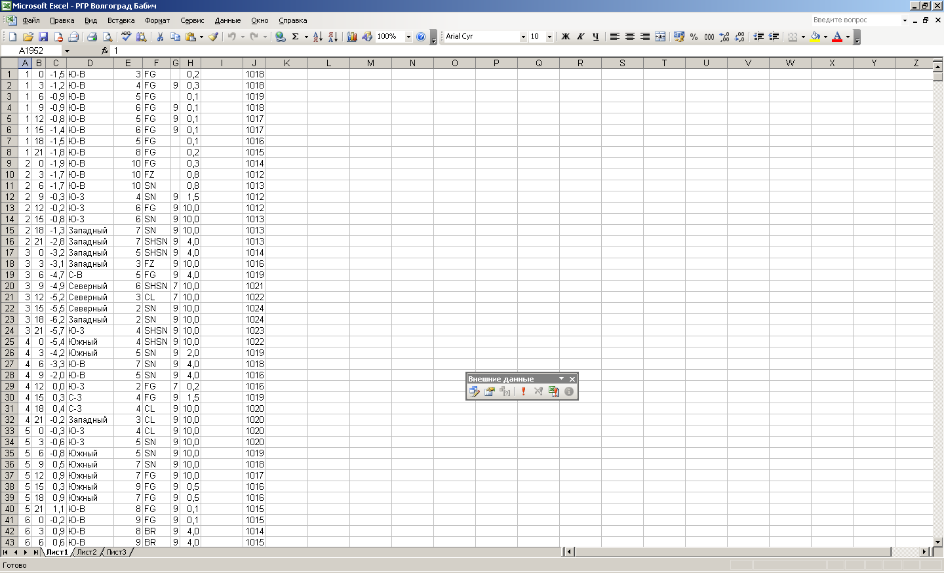Apply percent style format
Screen dimensions: 944x573
pyautogui.click(x=694, y=37)
